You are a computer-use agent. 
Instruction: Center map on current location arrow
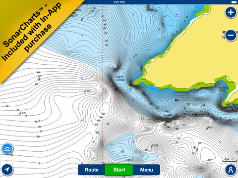point(7,170)
